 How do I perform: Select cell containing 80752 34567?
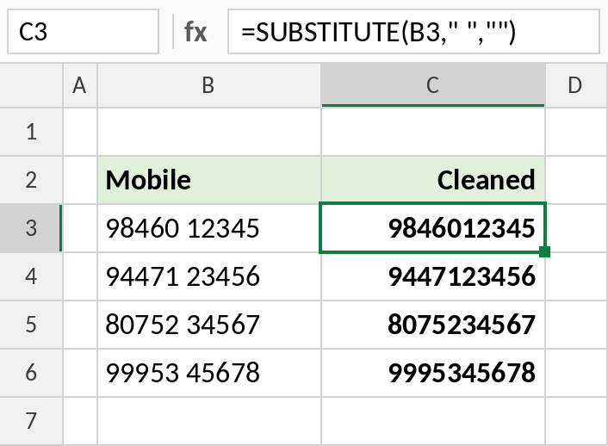[209, 325]
